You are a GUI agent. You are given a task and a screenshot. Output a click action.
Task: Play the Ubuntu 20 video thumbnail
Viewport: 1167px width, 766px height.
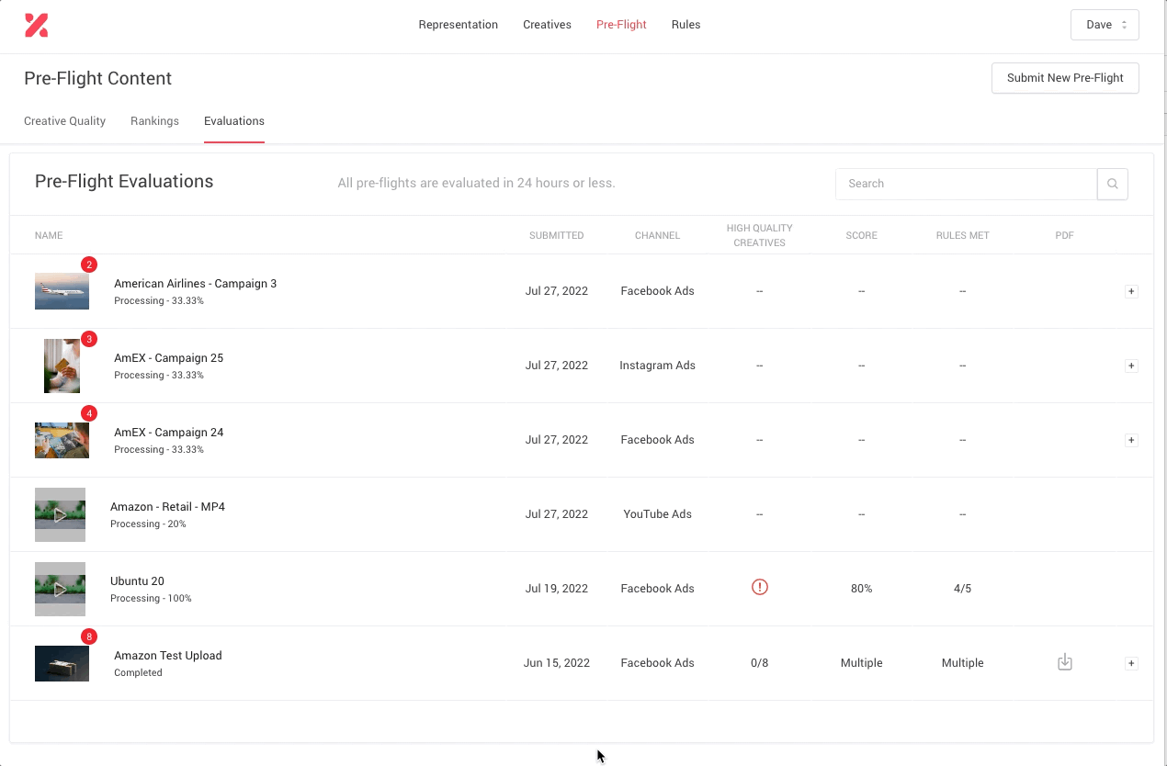pos(60,589)
